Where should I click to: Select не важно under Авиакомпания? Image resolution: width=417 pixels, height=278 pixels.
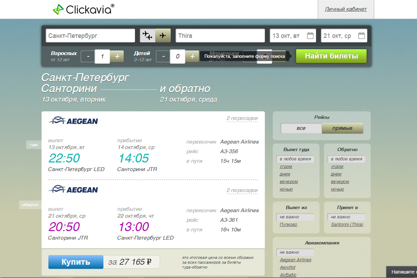pos(295,252)
